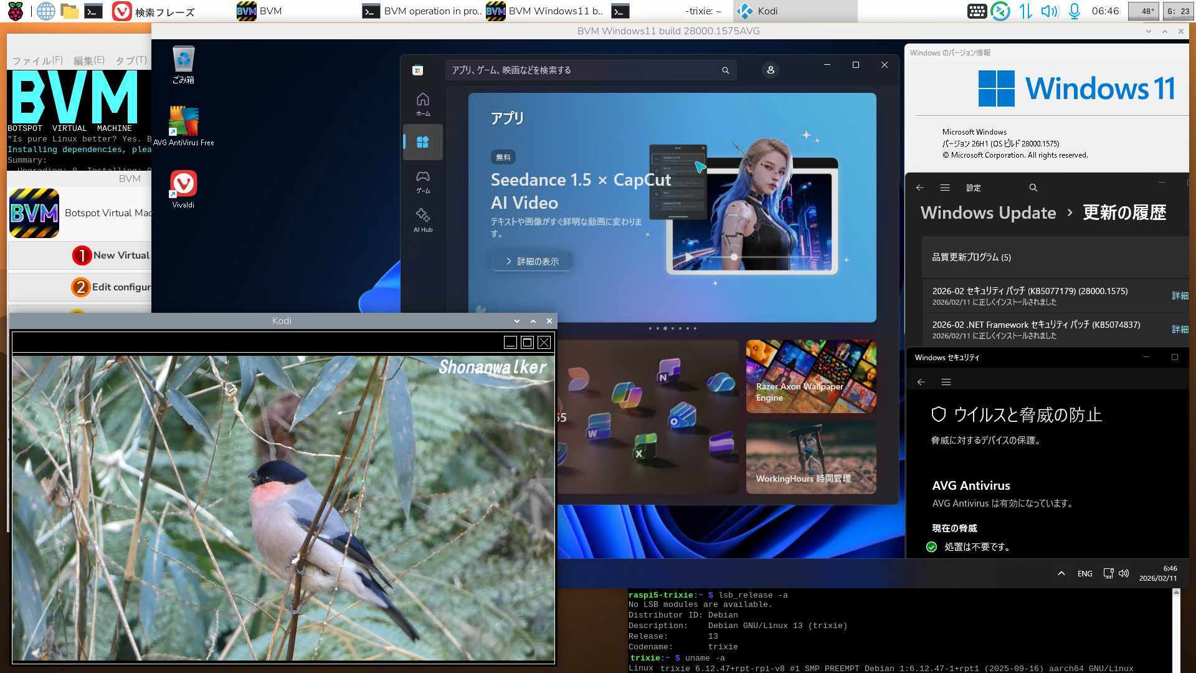Click the 詳細の表示 button on banner

(x=532, y=261)
